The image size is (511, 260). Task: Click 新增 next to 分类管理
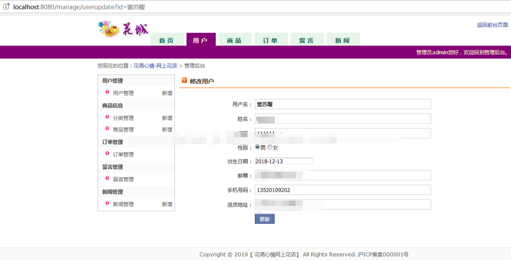point(167,118)
